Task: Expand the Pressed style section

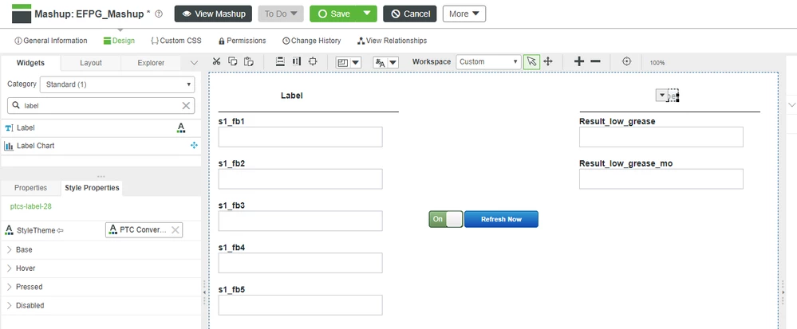Action: [9, 287]
